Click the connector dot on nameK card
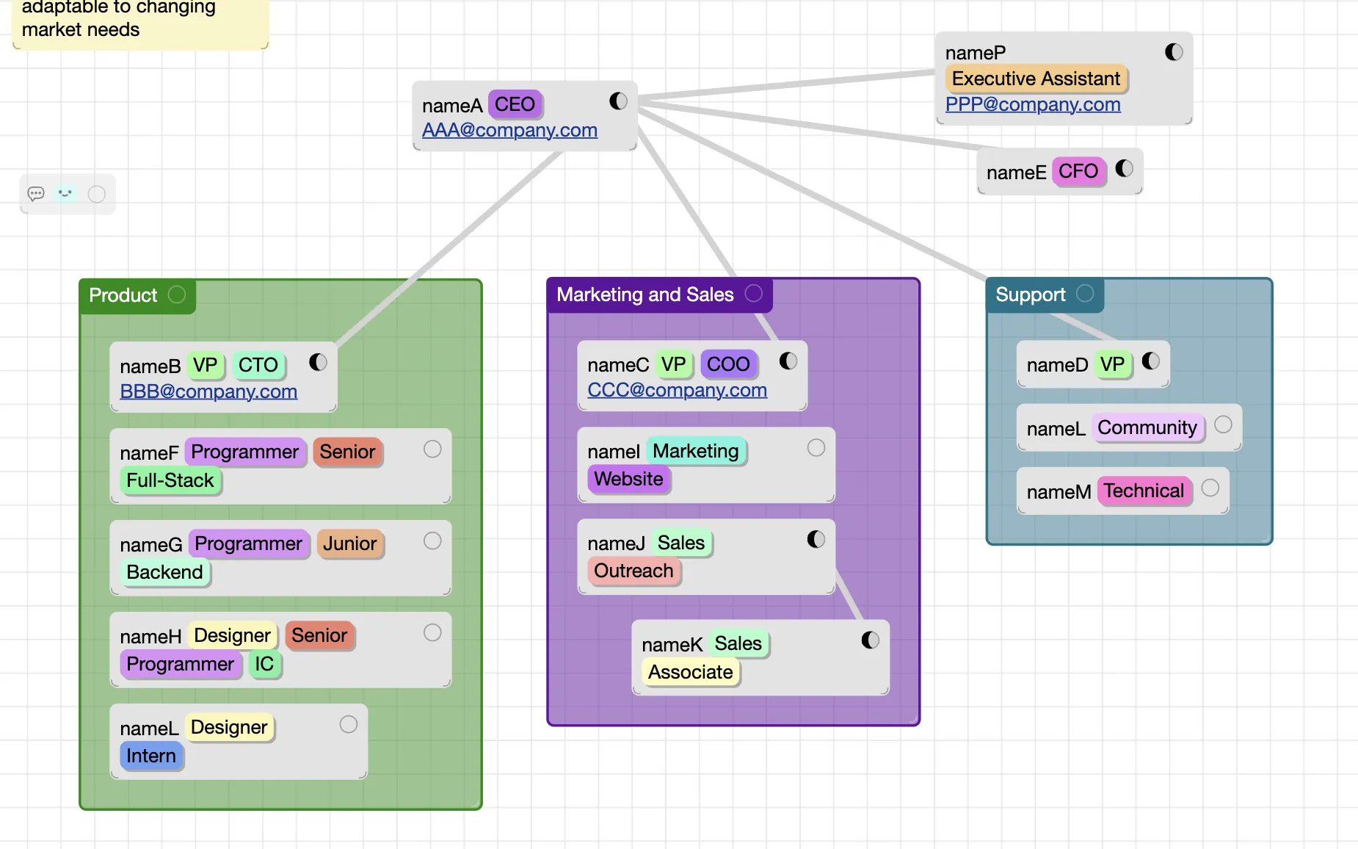Screen dimensions: 1358x849 pyautogui.click(x=870, y=640)
